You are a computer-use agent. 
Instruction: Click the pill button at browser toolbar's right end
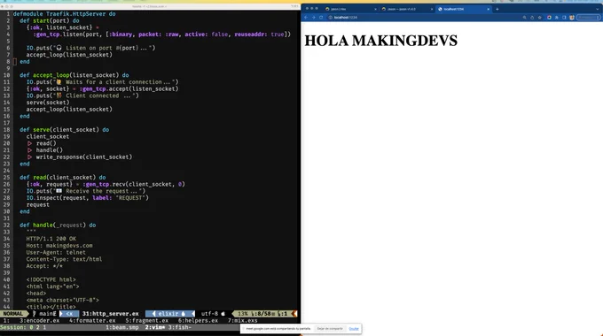tap(588, 18)
